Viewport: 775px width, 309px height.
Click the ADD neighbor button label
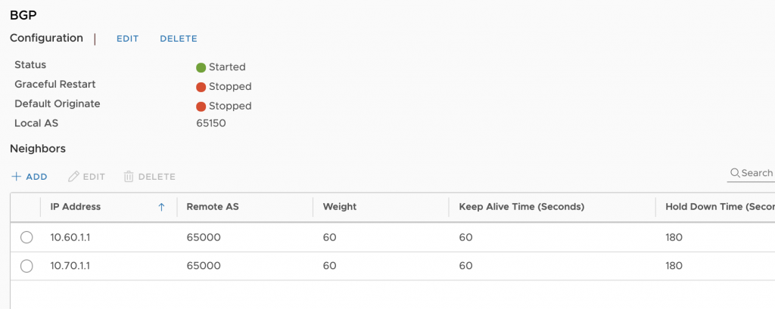(36, 177)
